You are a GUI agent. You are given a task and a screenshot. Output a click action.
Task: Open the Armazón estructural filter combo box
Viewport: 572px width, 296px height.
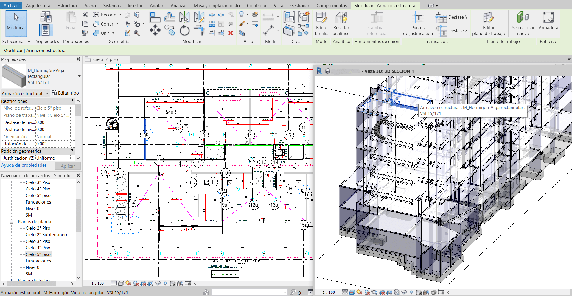point(25,93)
